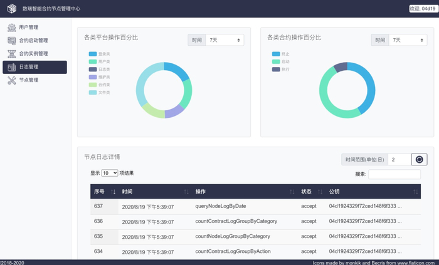Click the 日志管理 sidebar icon
Image resolution: width=439 pixels, height=265 pixels.
click(12, 67)
